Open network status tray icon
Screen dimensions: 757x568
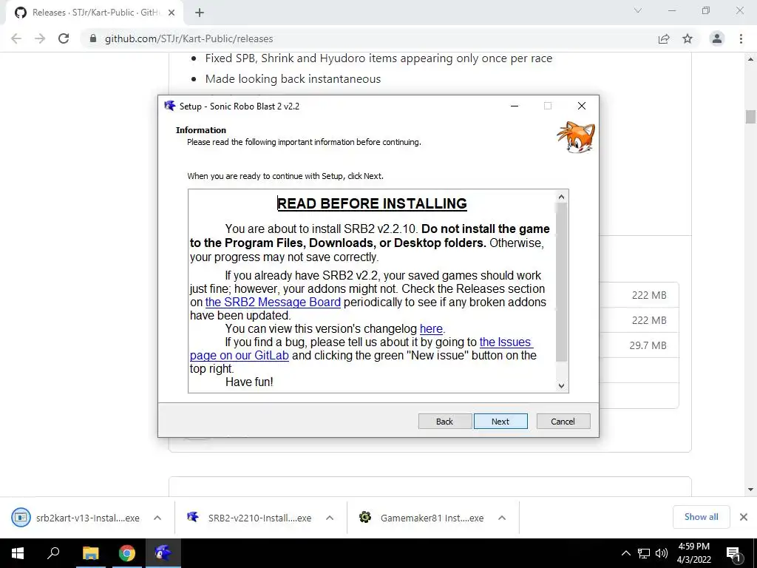[644, 553]
